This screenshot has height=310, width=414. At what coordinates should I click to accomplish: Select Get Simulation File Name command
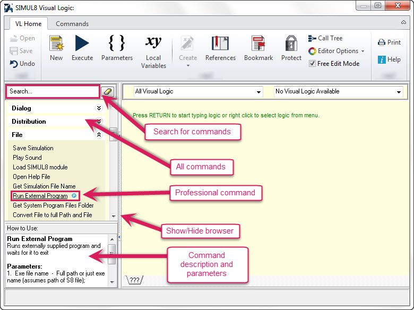tap(44, 186)
